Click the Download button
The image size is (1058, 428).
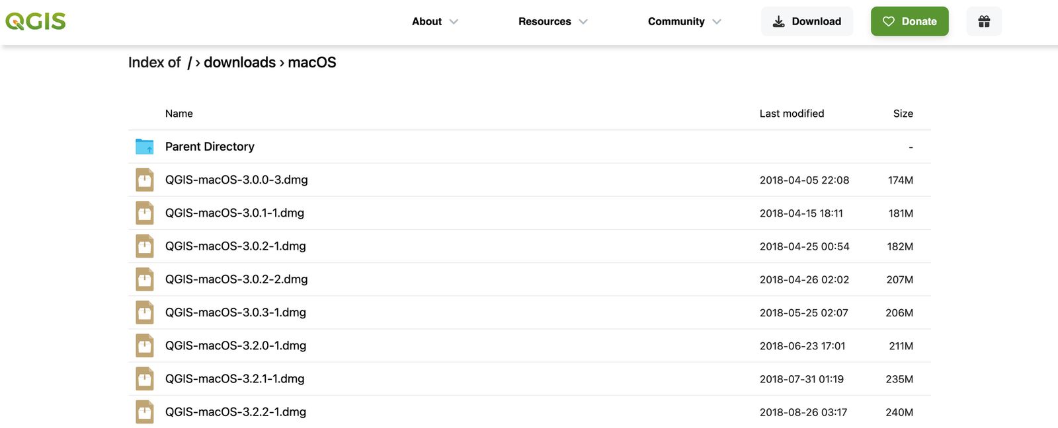pos(807,21)
